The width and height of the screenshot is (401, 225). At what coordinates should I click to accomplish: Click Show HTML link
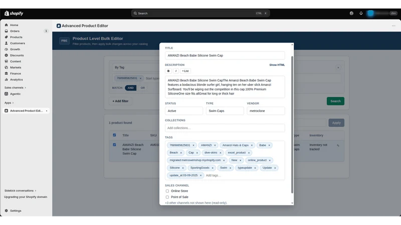(x=277, y=65)
